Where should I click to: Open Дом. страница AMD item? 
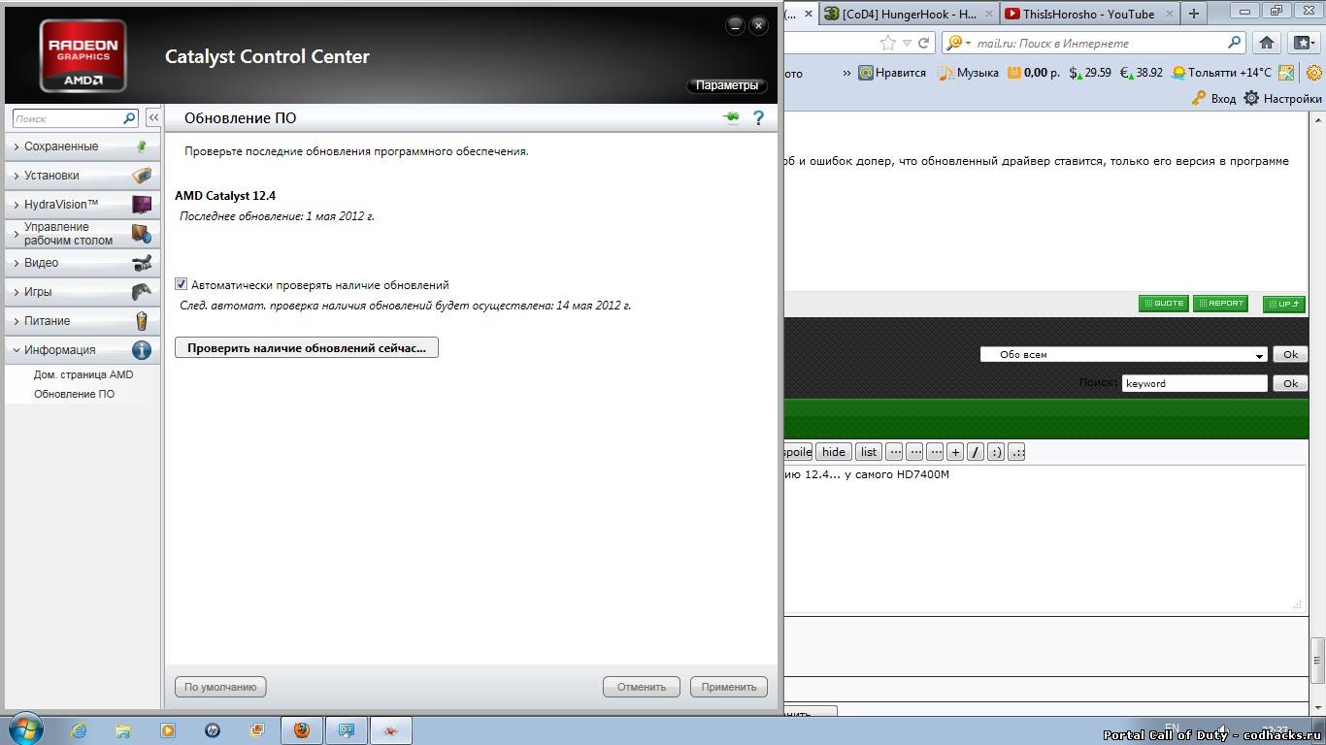tap(83, 374)
